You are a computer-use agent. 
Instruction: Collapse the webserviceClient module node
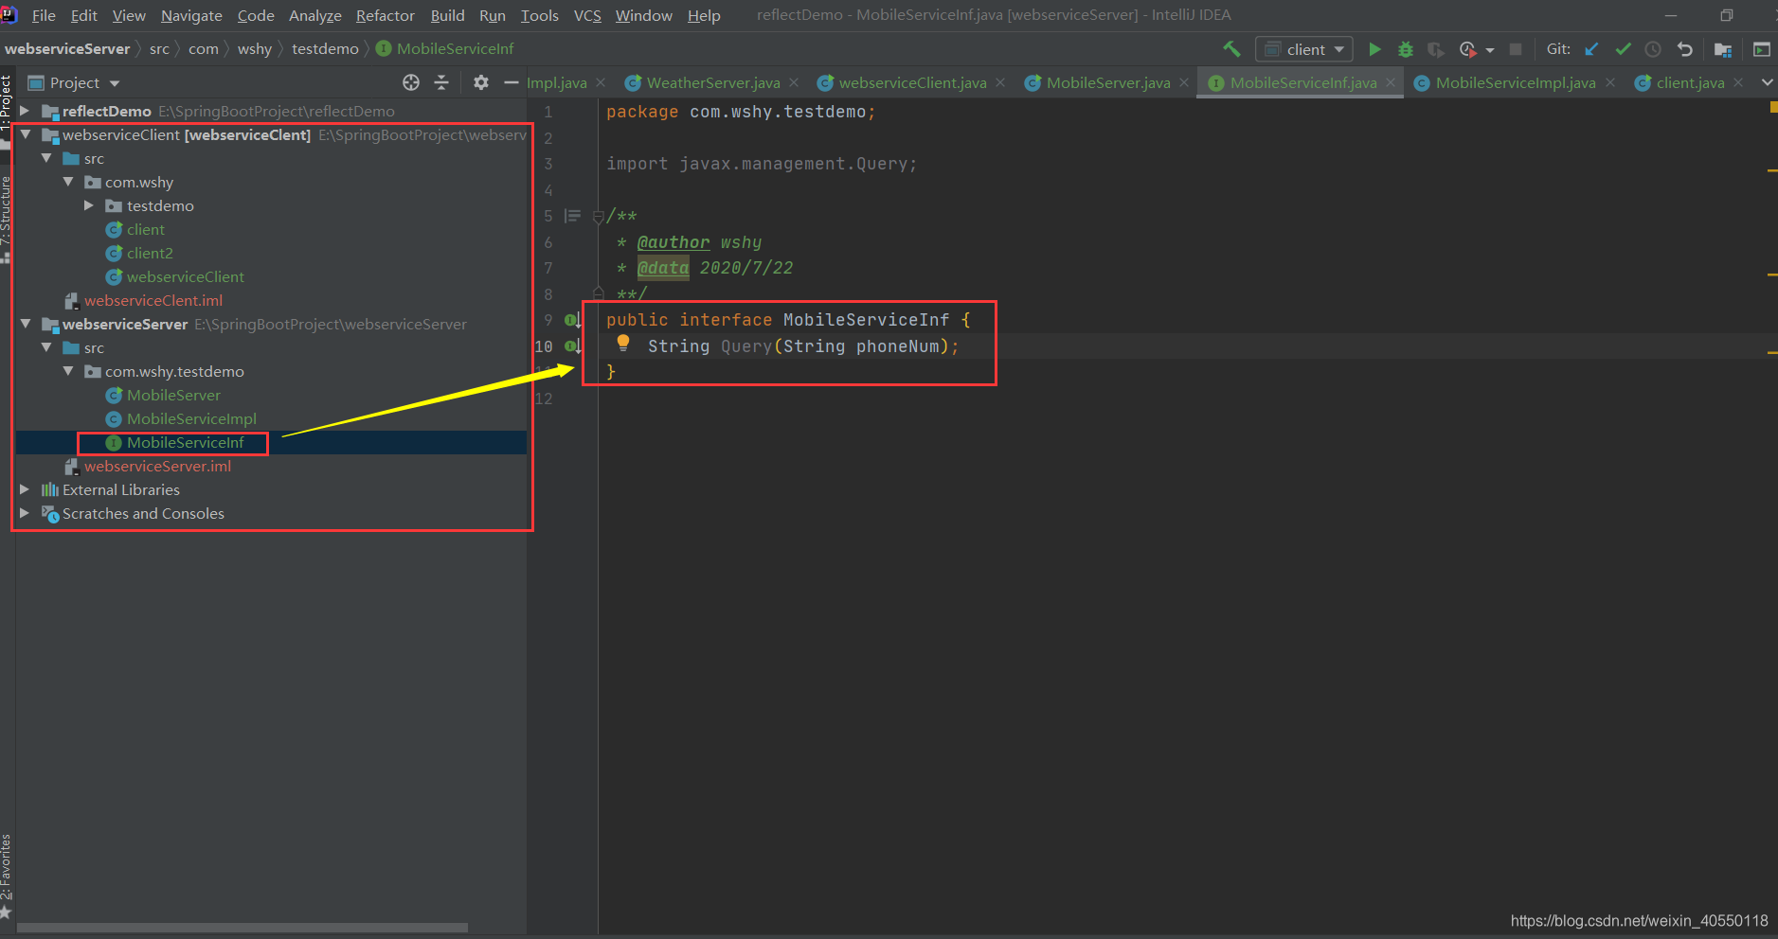[25, 134]
